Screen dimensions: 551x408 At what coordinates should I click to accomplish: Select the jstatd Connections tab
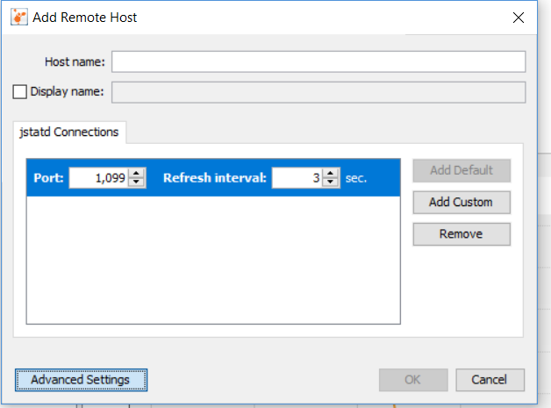pos(69,132)
